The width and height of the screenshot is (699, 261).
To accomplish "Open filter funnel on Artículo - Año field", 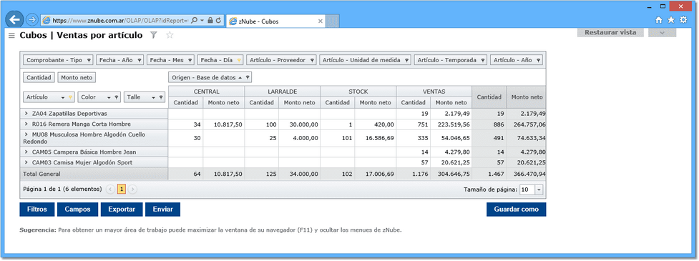I will [539, 60].
